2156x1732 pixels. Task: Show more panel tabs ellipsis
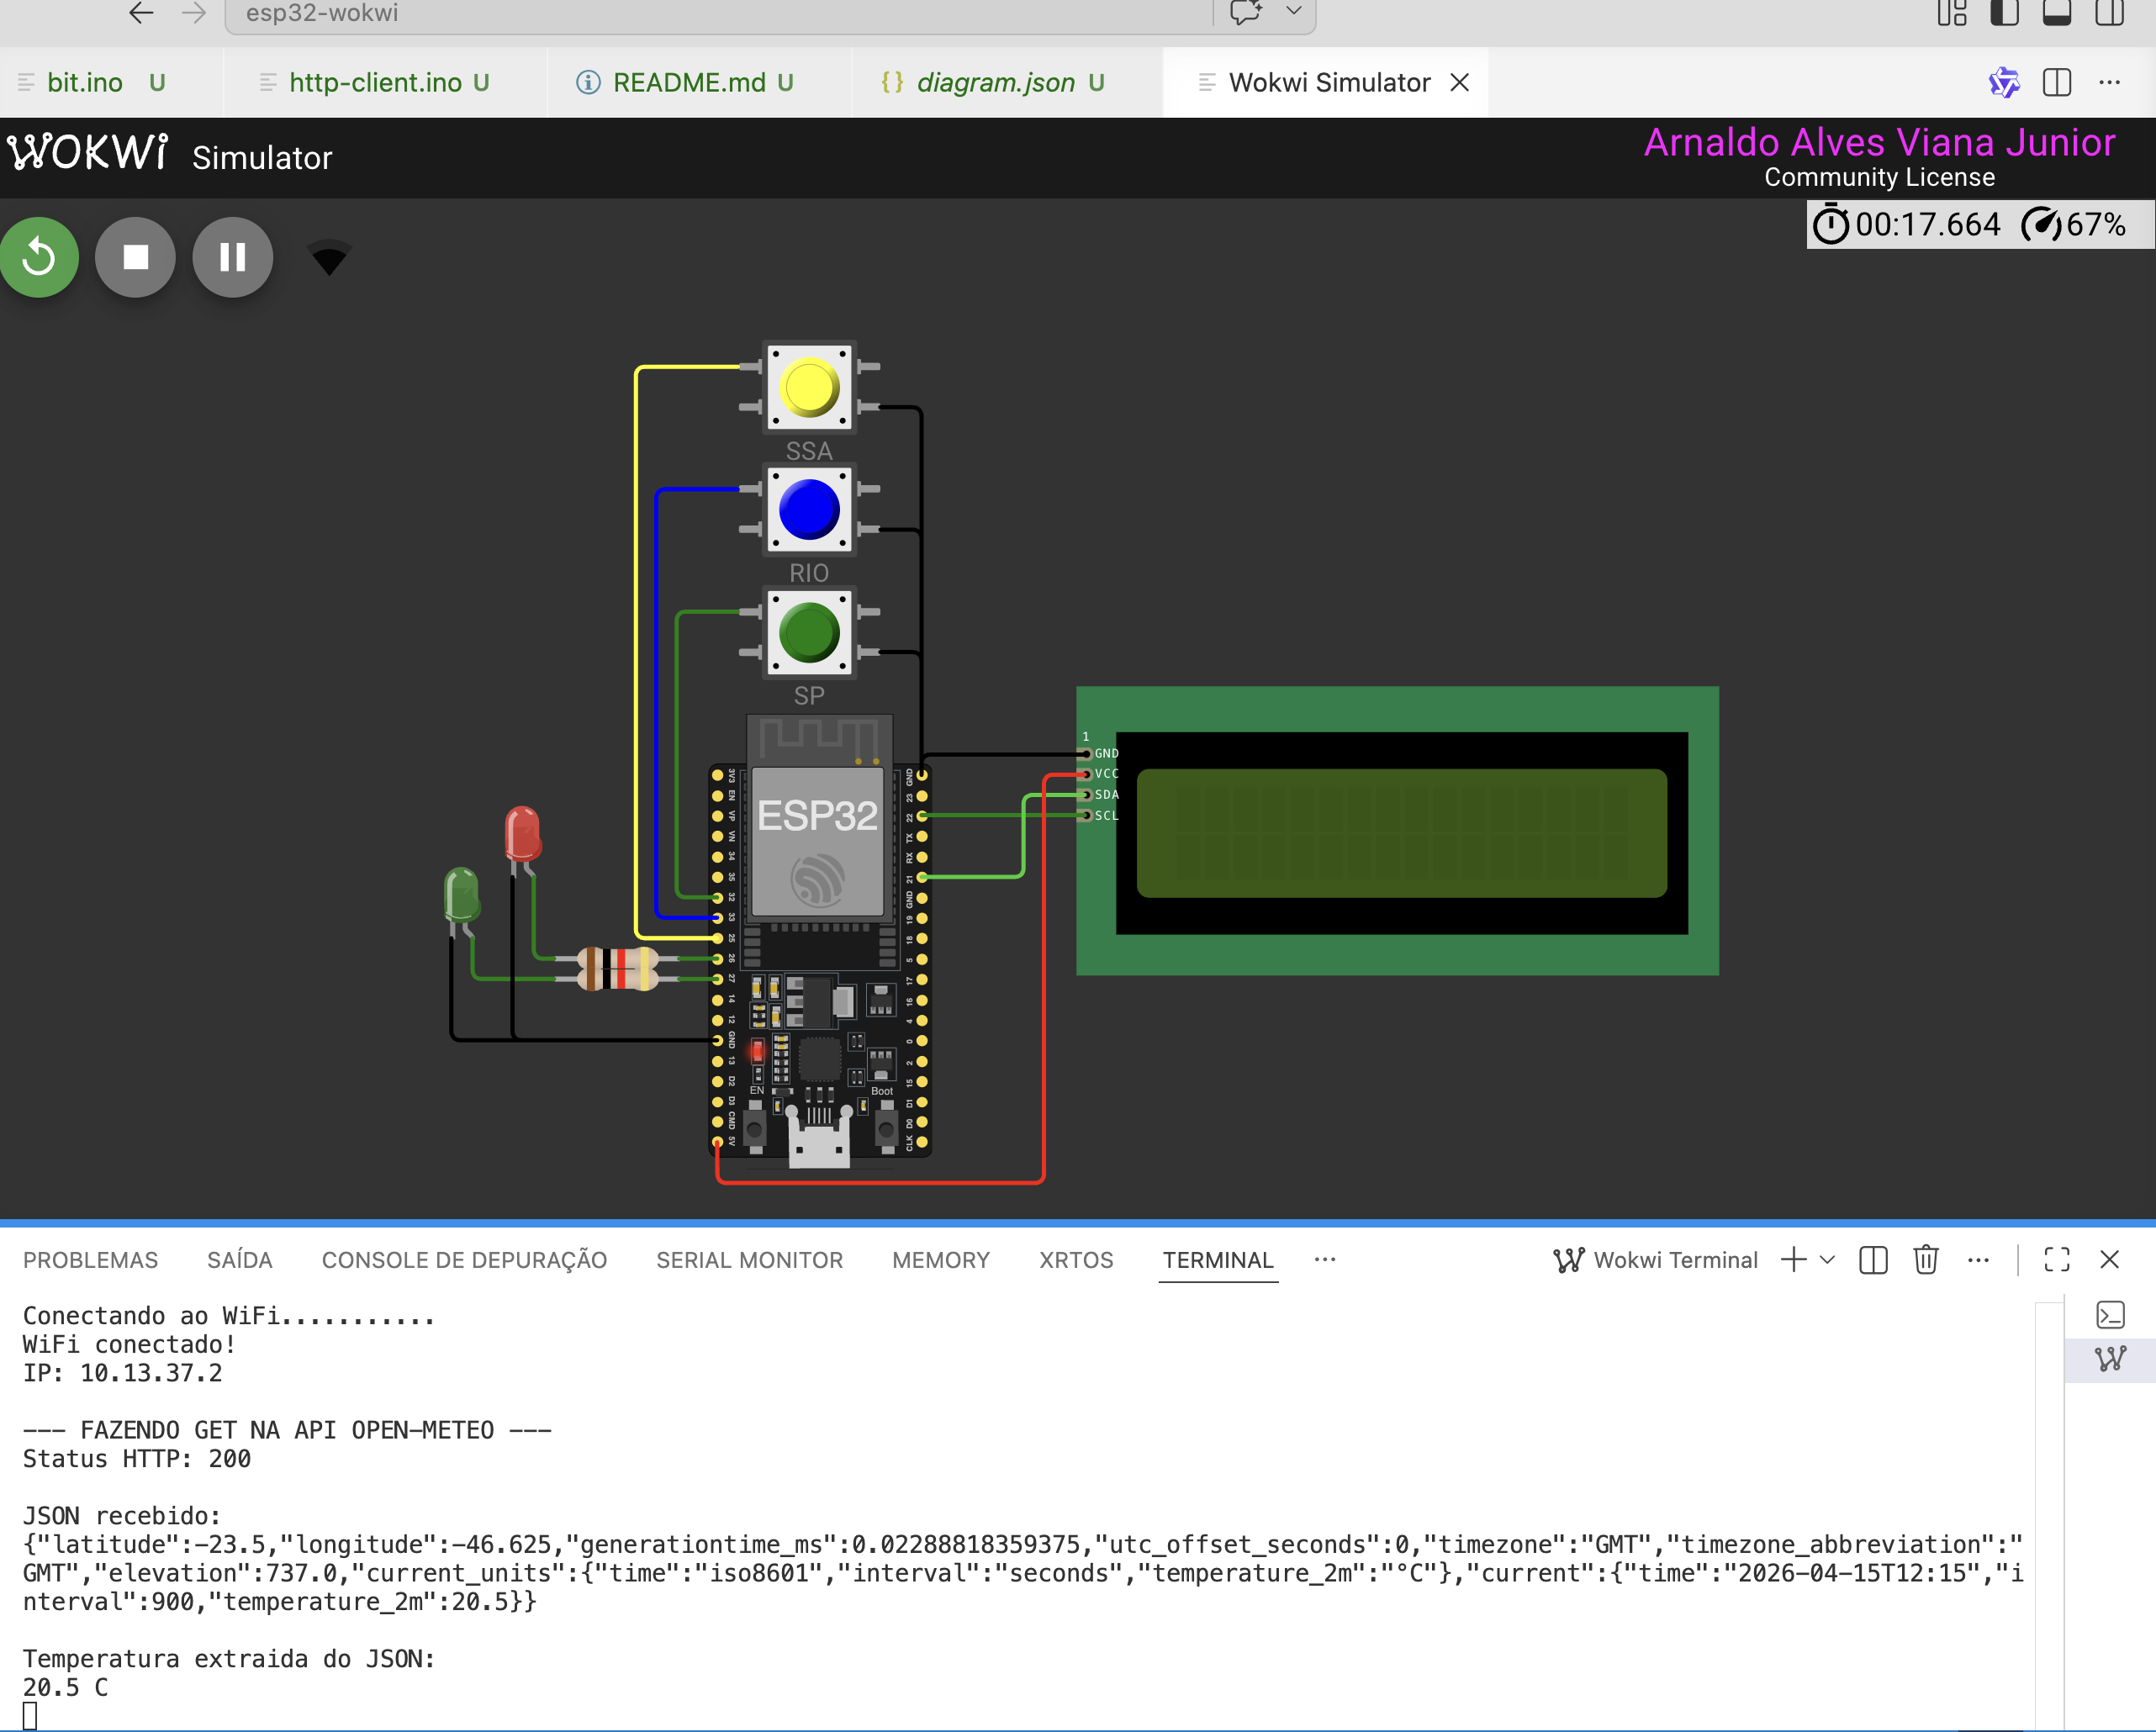[1325, 1260]
